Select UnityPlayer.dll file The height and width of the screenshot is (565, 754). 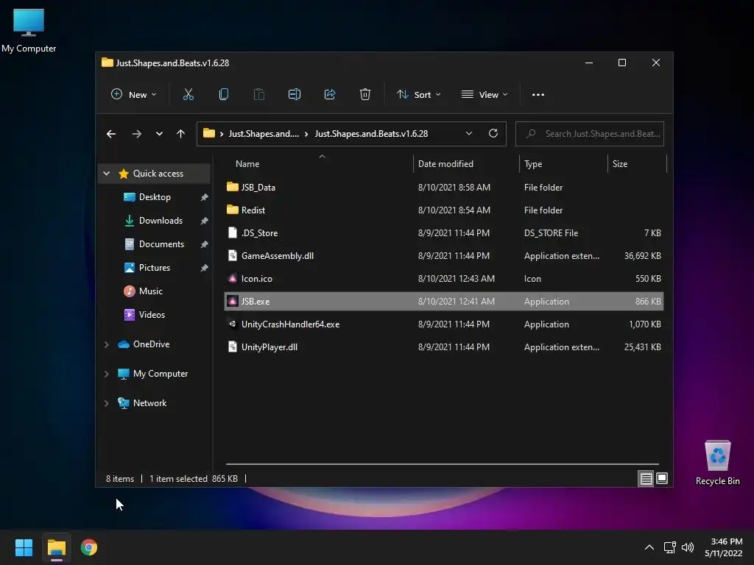(x=444, y=347)
